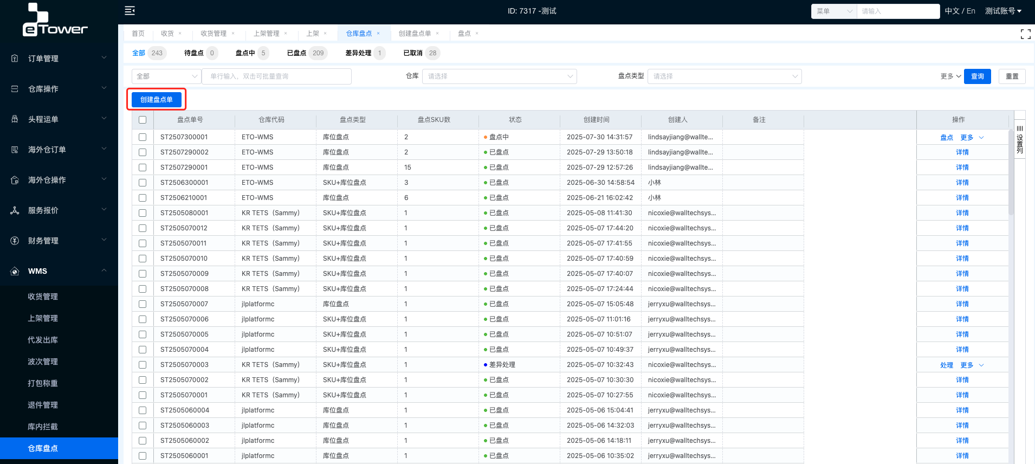Click the 订单管理 sidebar icon
The image size is (1035, 464).
[15, 59]
